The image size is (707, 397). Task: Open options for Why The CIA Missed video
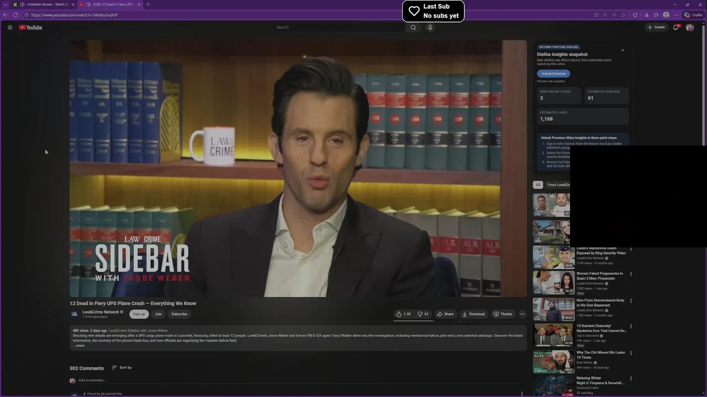[x=631, y=353]
